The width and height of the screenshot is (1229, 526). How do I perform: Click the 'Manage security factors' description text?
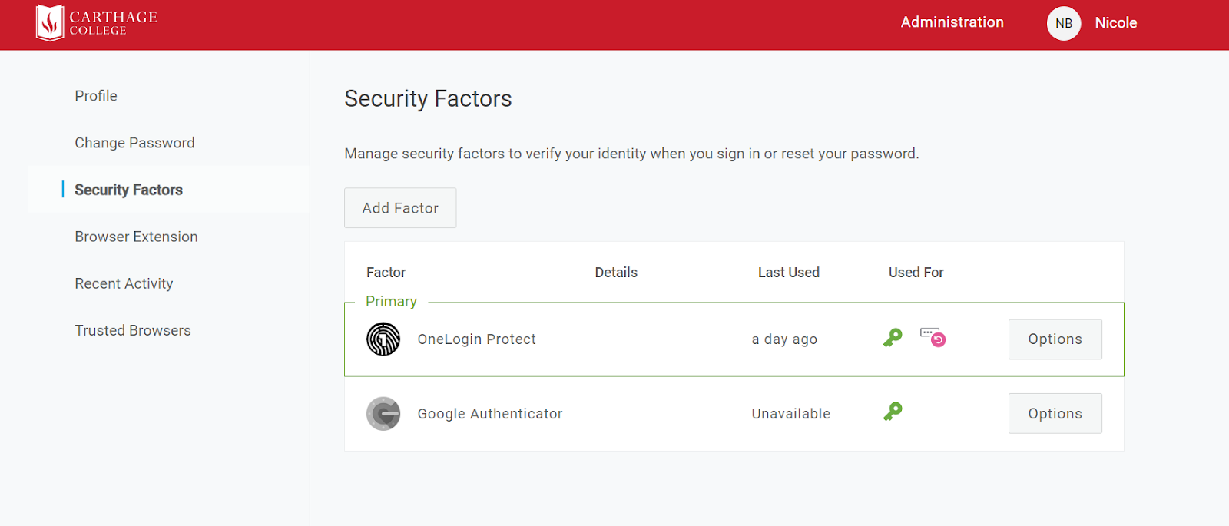(x=631, y=154)
